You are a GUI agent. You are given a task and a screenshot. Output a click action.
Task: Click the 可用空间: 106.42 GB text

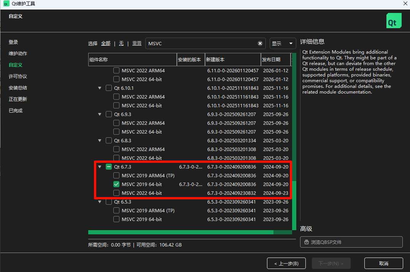159,245
